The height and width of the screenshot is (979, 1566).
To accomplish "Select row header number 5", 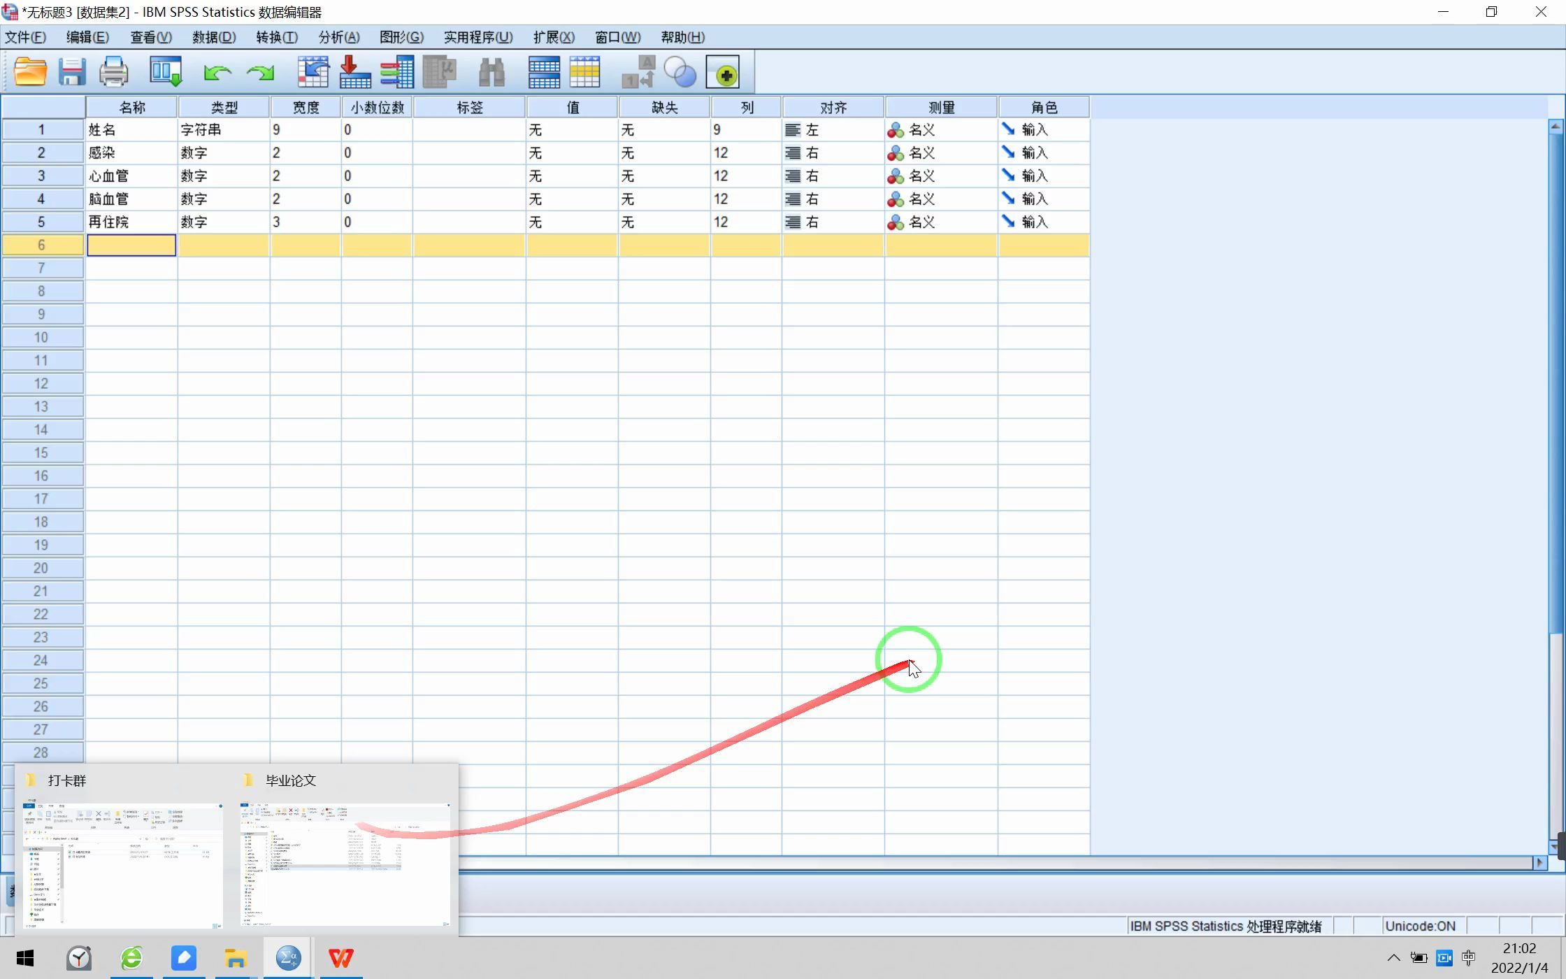I will pos(42,222).
